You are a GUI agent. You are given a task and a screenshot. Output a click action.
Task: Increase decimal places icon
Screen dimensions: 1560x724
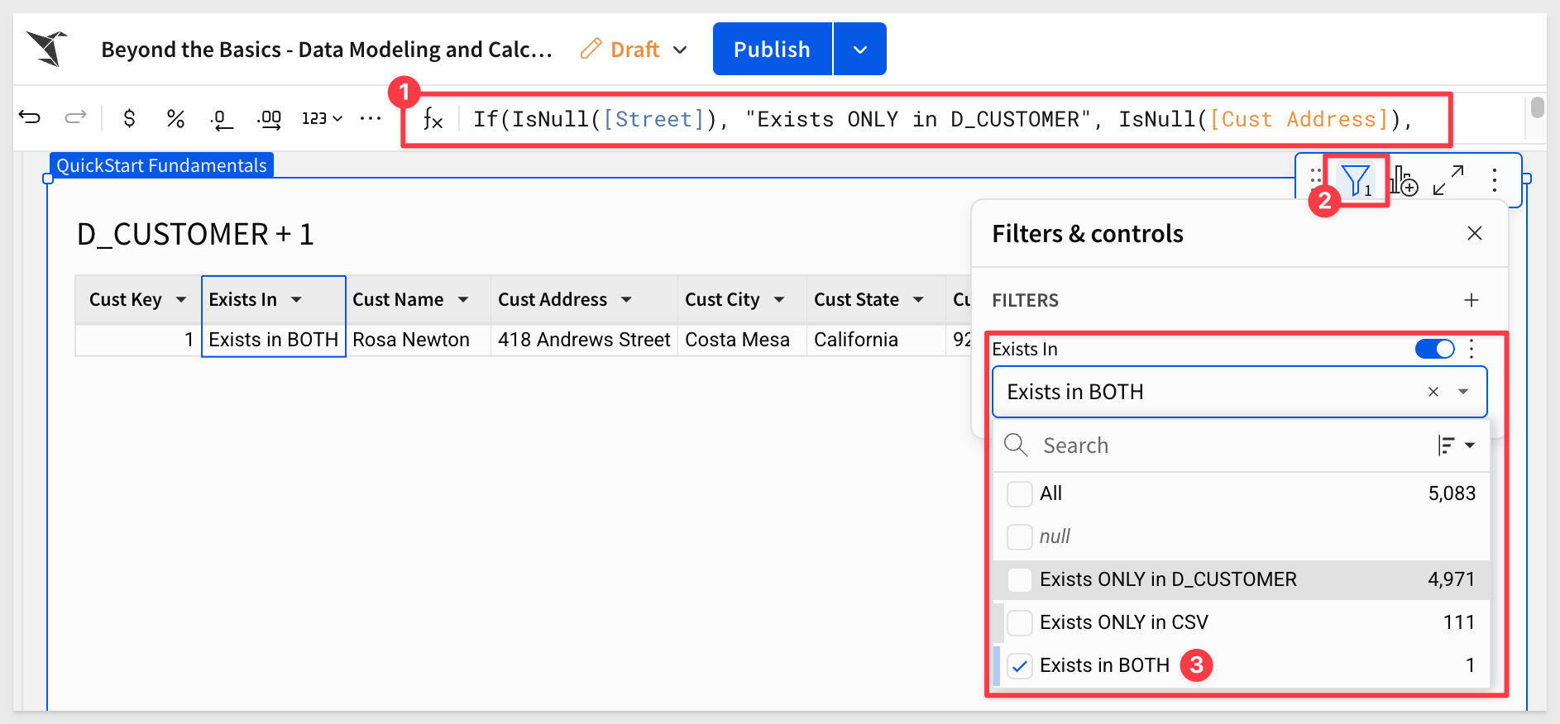point(269,120)
